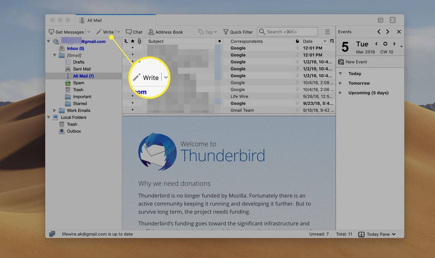Screen dimensions: 435x258
Task: Sort messages by Date column
Action: [308, 41]
